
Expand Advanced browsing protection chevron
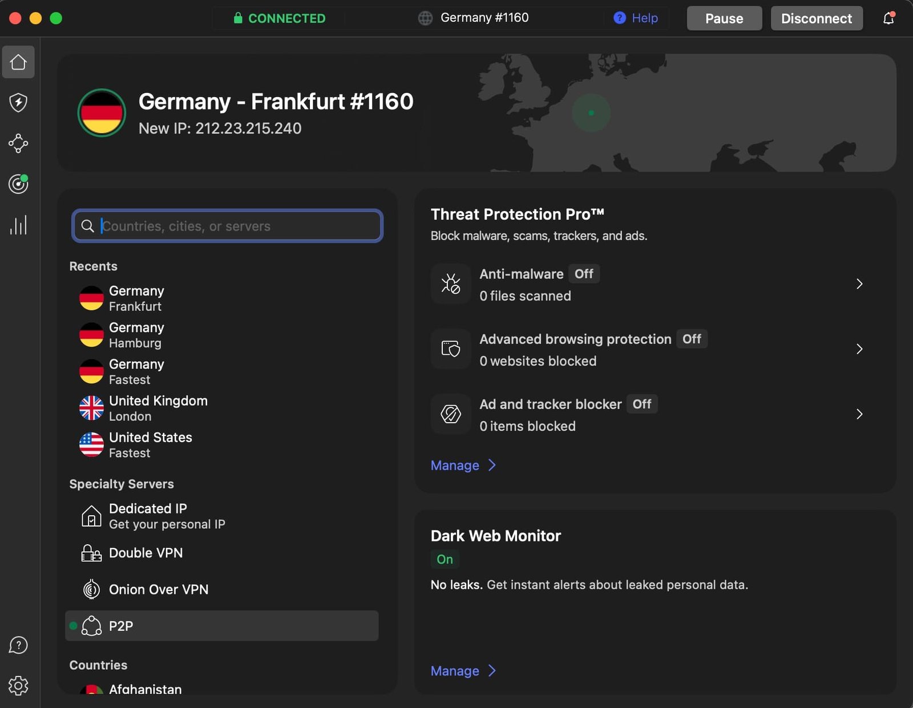[x=859, y=349]
